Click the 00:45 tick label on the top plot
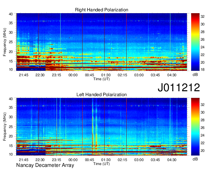 (89, 75)
